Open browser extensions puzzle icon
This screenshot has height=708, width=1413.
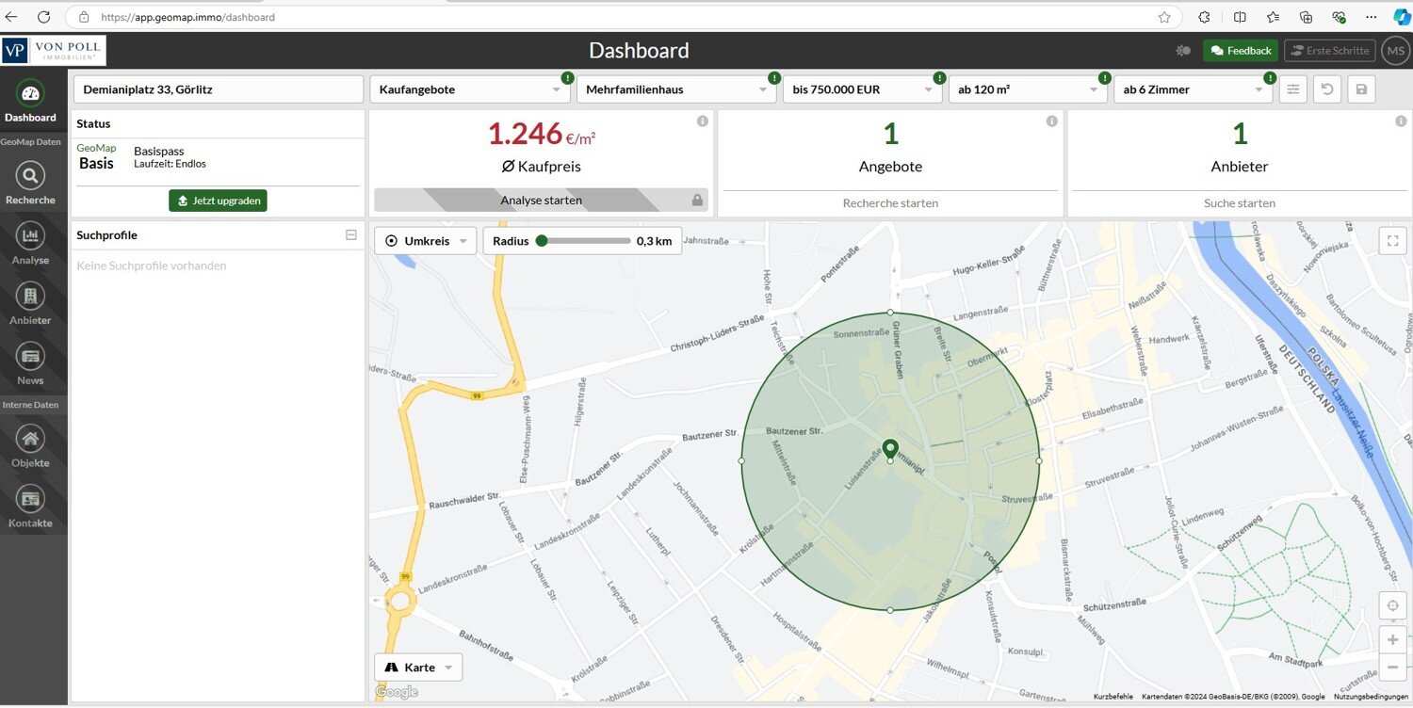point(1204,17)
